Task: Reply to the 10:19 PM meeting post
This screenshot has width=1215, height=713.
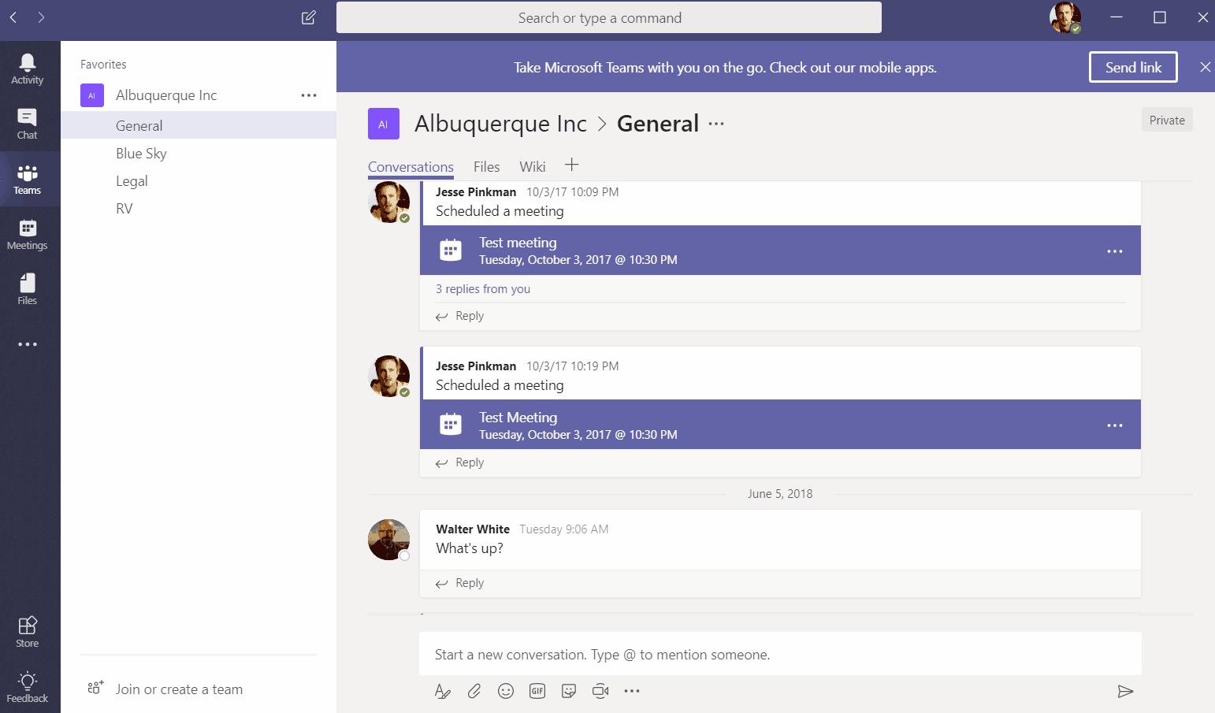Action: pyautogui.click(x=460, y=462)
